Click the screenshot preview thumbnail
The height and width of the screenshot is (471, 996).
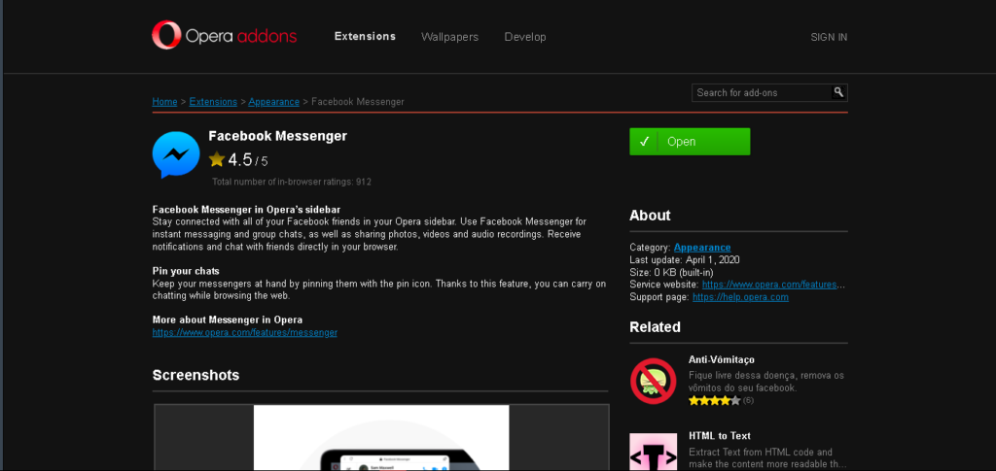click(381, 437)
